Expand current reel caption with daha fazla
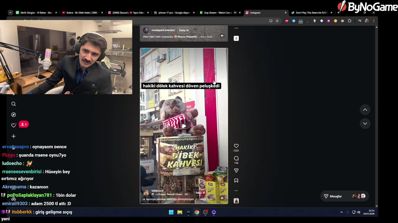 tap(206, 199)
